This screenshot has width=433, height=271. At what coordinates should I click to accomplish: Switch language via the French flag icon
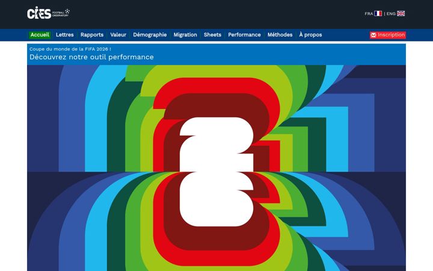point(378,13)
